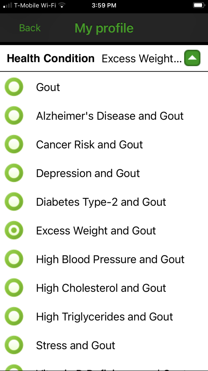Select Alzheimer's Disease and Gout
The height and width of the screenshot is (371, 208).
click(x=14, y=116)
